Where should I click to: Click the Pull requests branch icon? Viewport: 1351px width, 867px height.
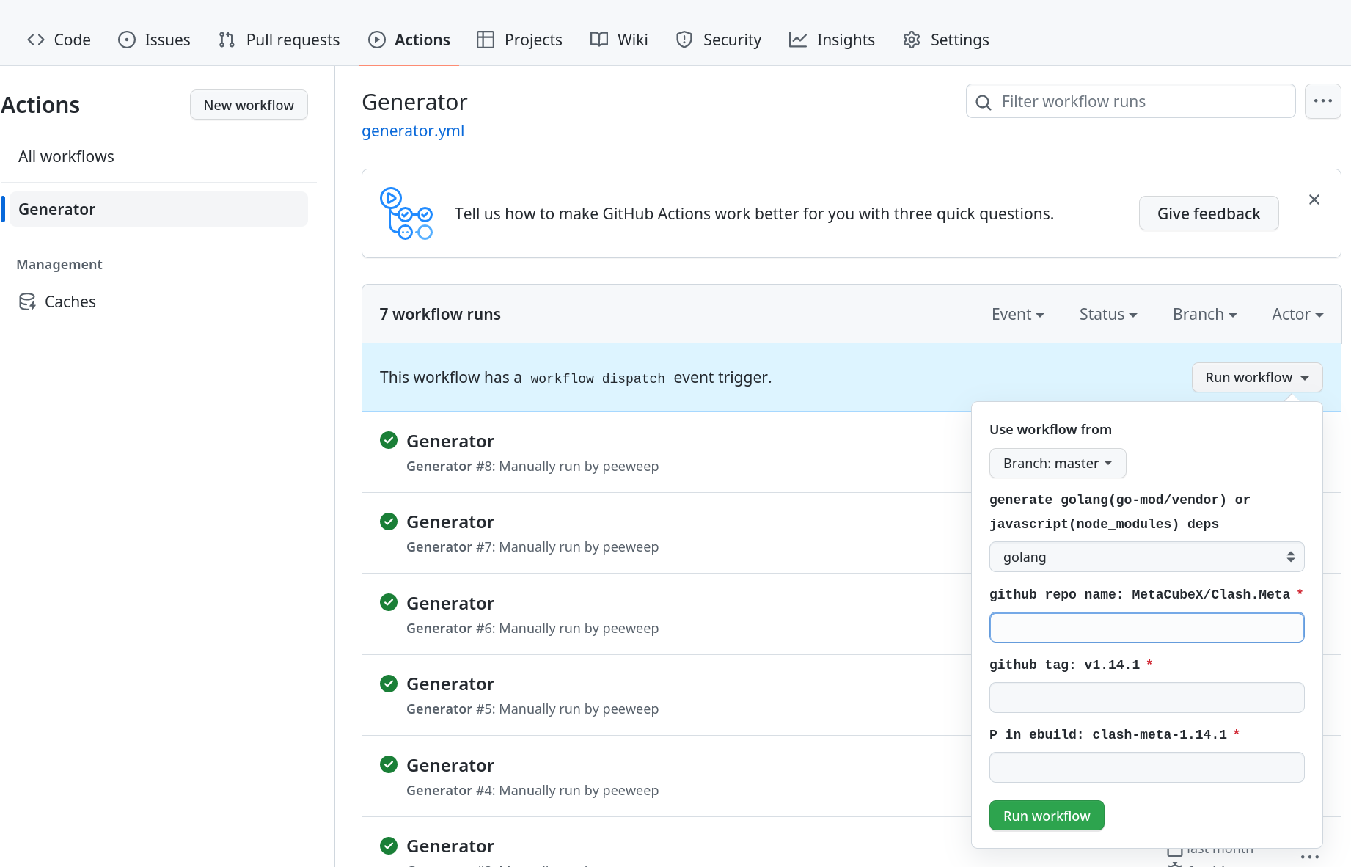[227, 40]
